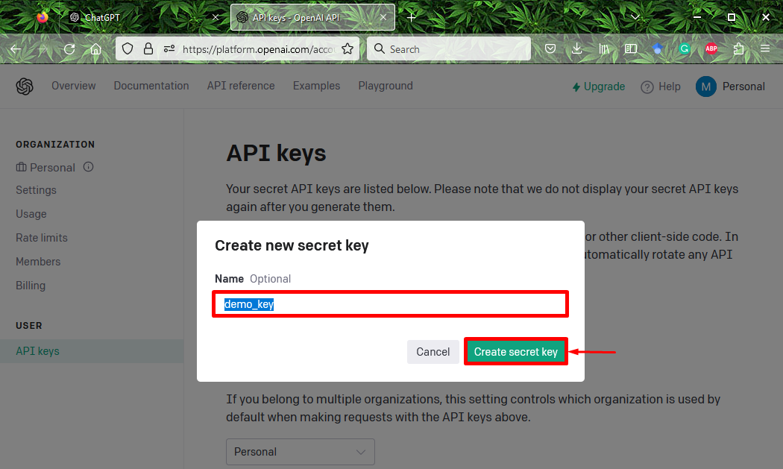Go to Documentation in the top nav
The image size is (783, 469).
151,86
